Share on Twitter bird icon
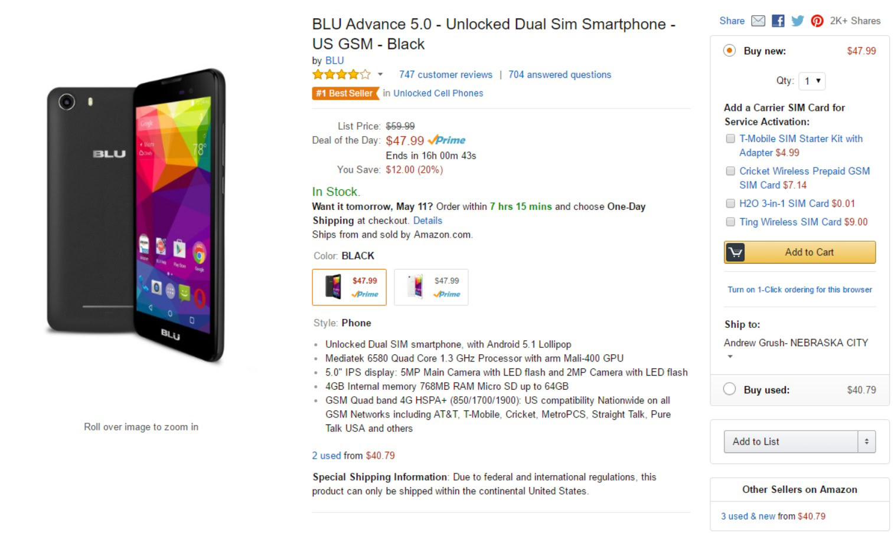The width and height of the screenshot is (894, 533). pyautogui.click(x=797, y=21)
